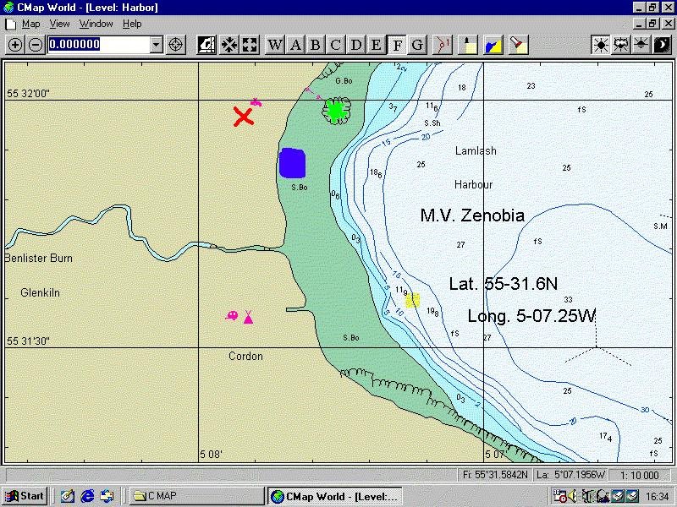Click CMap World taskbar button
677x507 pixels.
pos(335,496)
